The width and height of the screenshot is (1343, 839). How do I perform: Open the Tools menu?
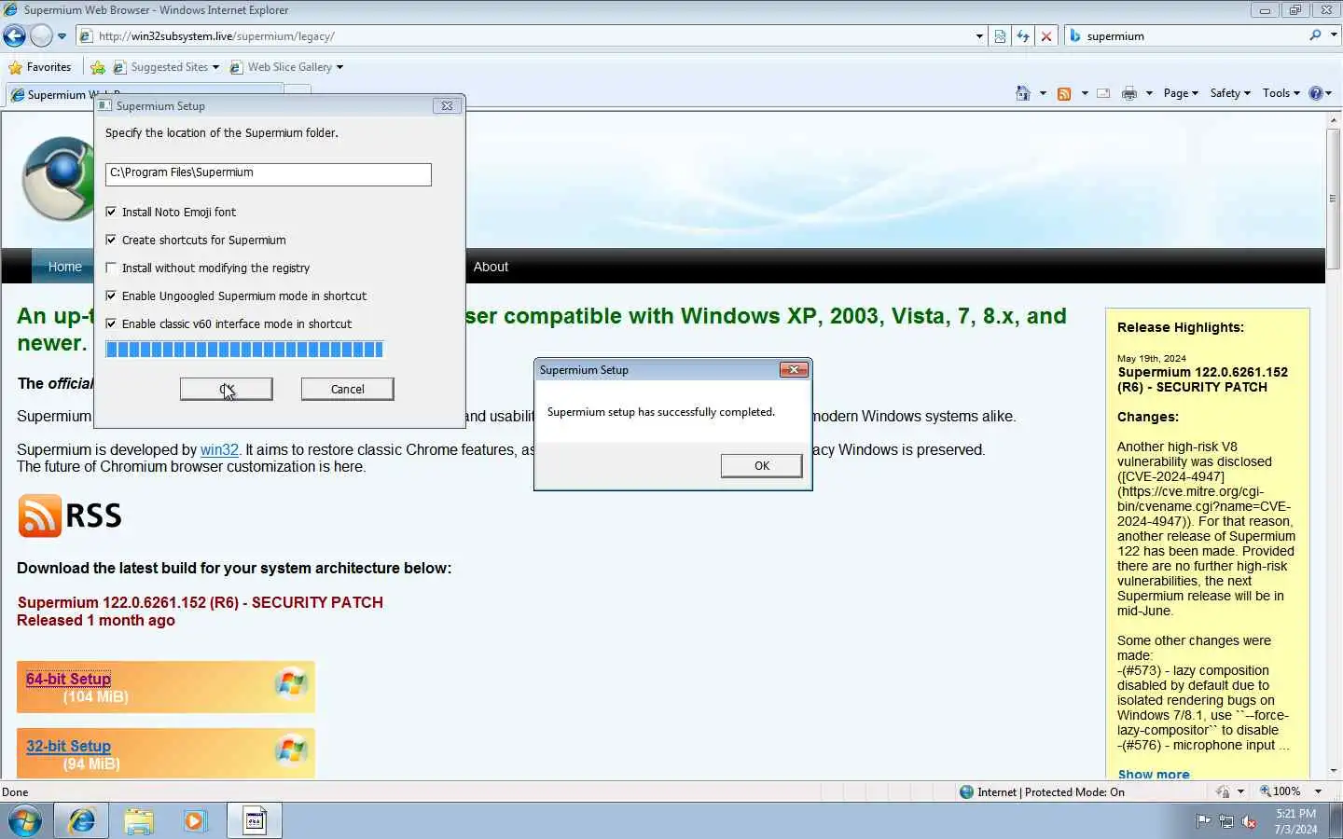(x=1281, y=93)
